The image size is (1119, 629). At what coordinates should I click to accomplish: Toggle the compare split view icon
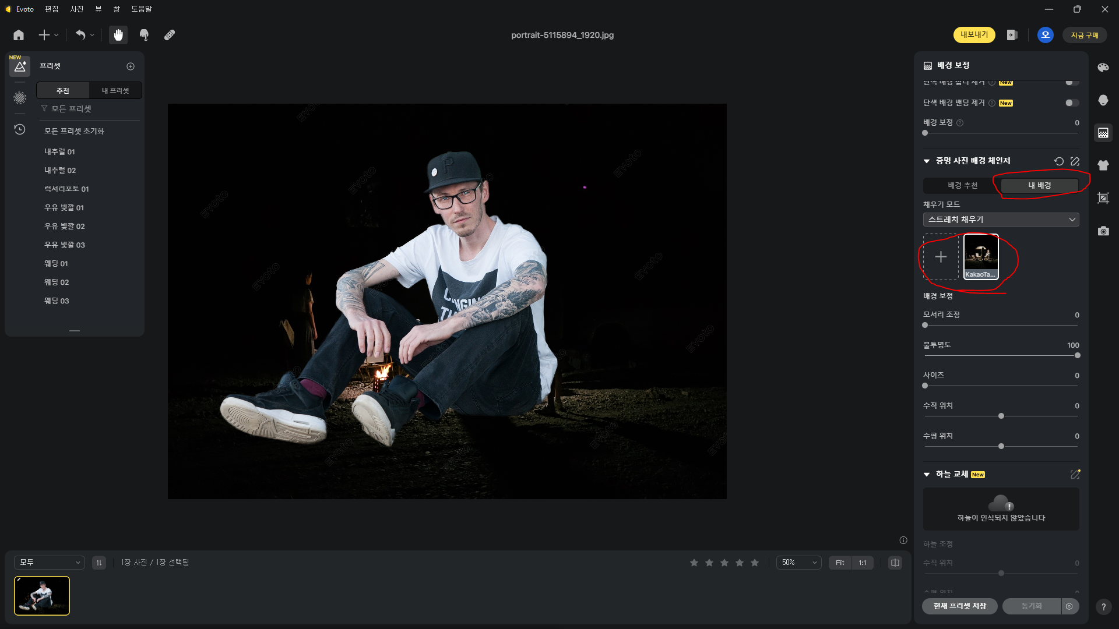pos(895,563)
